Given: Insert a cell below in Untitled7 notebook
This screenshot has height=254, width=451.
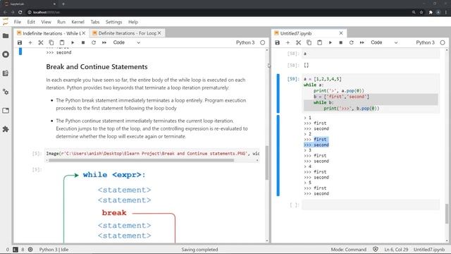Looking at the screenshot, I should (288, 42).
